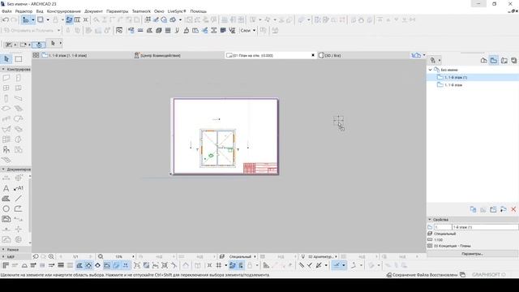This screenshot has height=292, width=519.
Task: Select the Wall tool
Action: coord(6,78)
